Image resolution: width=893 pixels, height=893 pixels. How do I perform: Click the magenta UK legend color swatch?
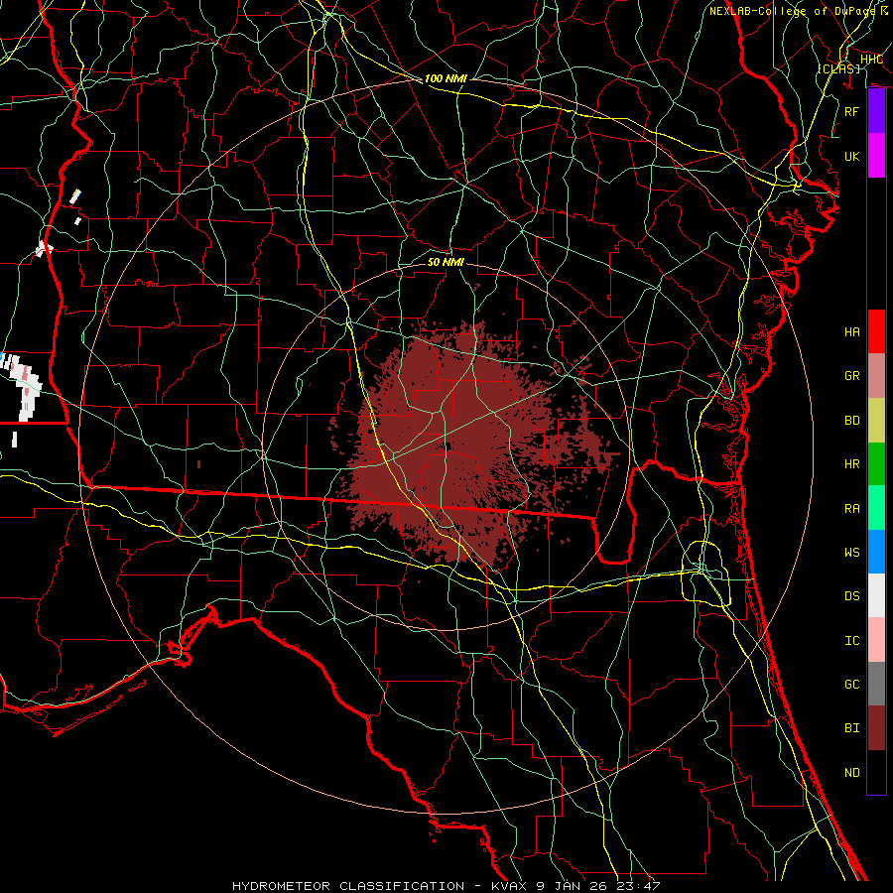click(x=876, y=156)
